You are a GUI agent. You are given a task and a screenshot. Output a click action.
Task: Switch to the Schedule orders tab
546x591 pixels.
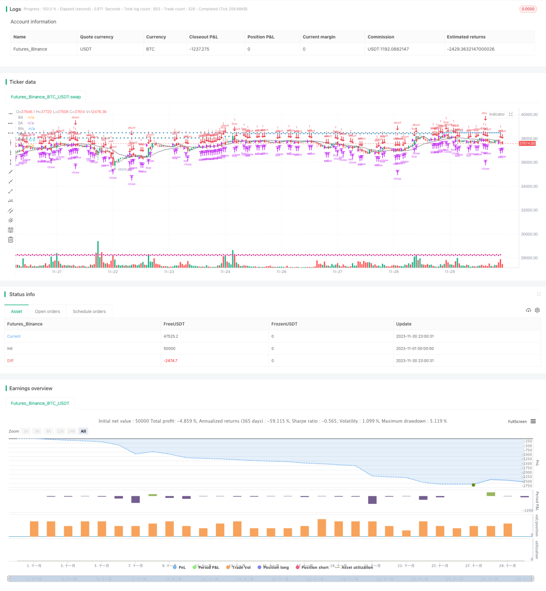point(89,311)
